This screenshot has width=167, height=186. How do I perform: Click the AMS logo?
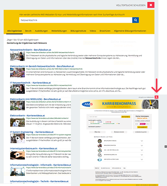[x=87, y=104]
